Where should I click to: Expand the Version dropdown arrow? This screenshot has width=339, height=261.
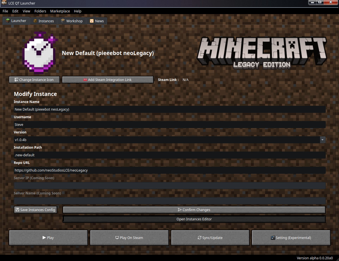[x=323, y=140]
